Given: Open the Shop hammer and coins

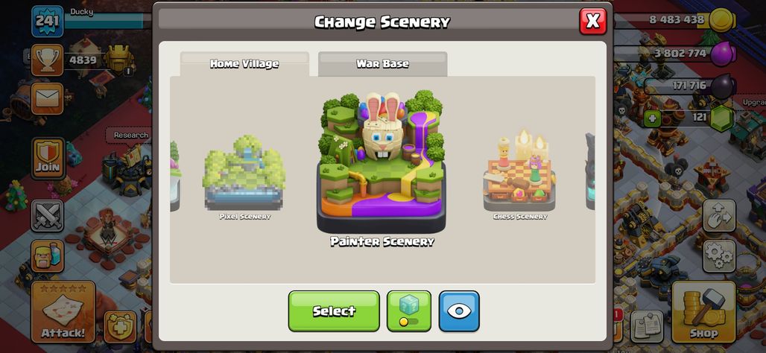Looking at the screenshot, I should [x=703, y=312].
